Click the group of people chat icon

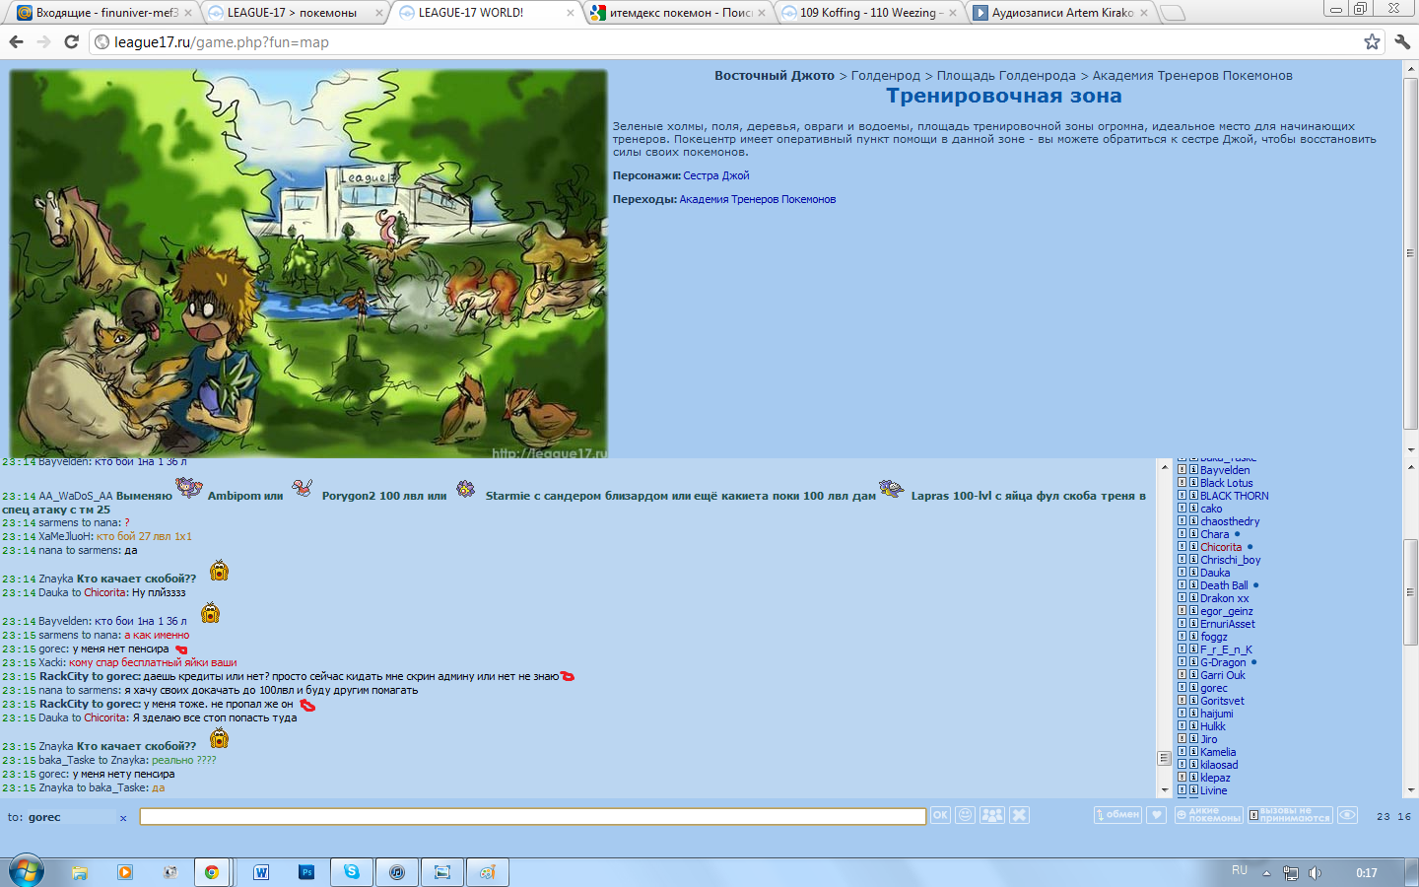(992, 815)
